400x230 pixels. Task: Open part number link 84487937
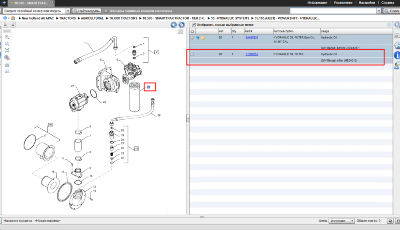coord(252,38)
